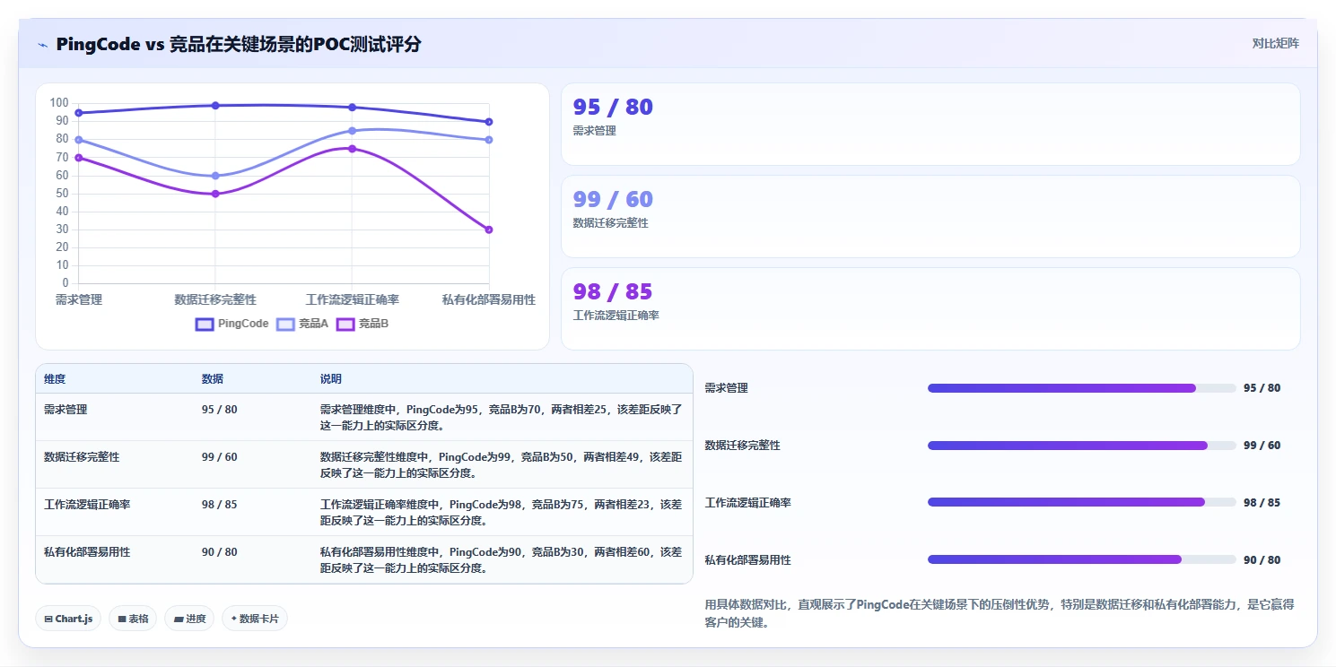1336x667 pixels.
Task: Click the 99 / 60 value in table
Action: point(220,457)
